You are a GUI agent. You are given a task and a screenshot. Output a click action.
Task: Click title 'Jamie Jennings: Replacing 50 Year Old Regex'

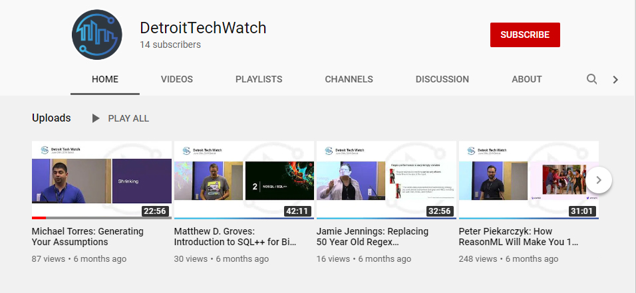(373, 237)
